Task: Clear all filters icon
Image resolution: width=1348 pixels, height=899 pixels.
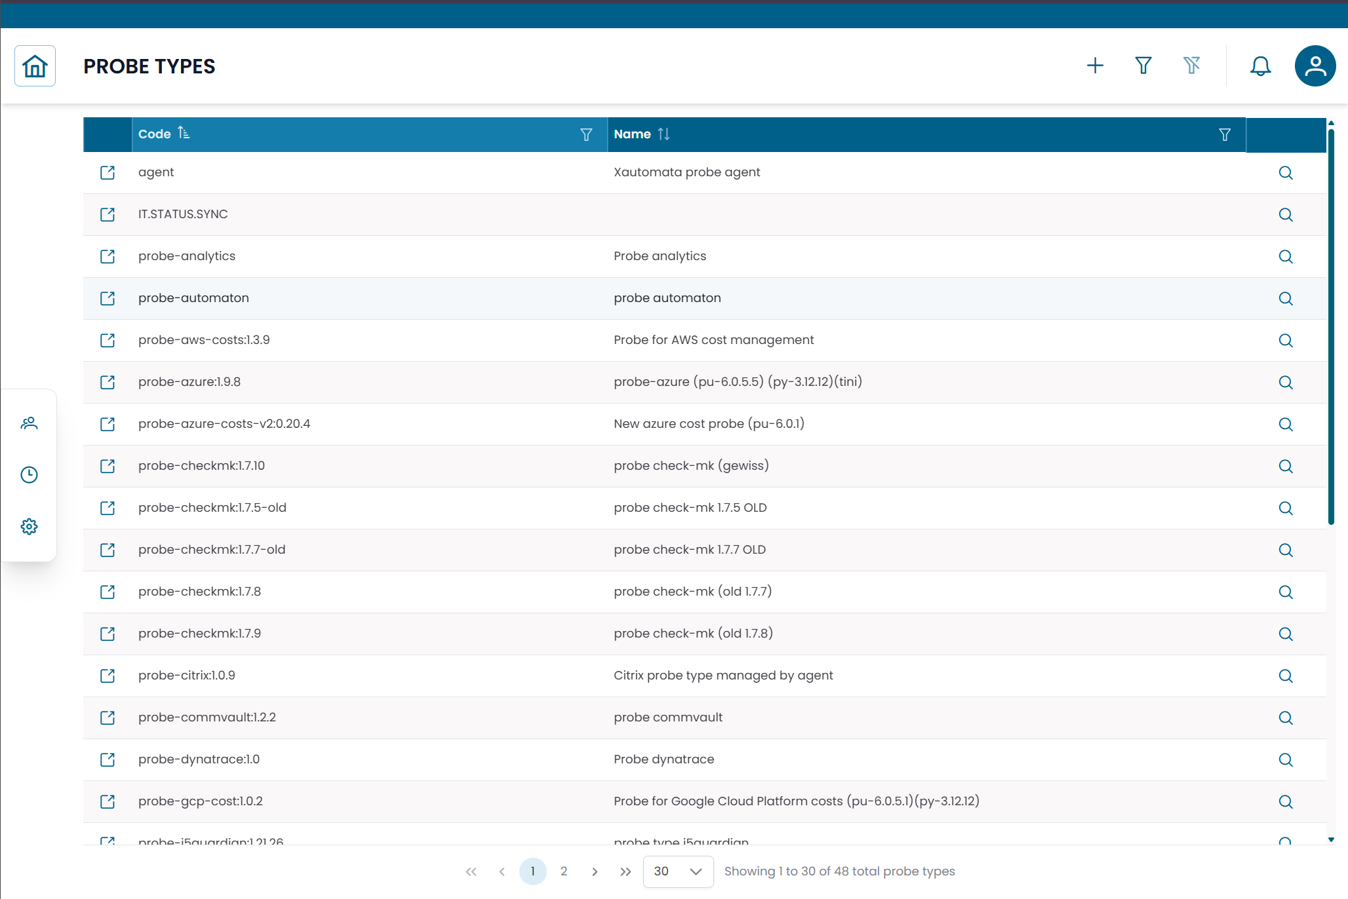Action: coord(1191,66)
